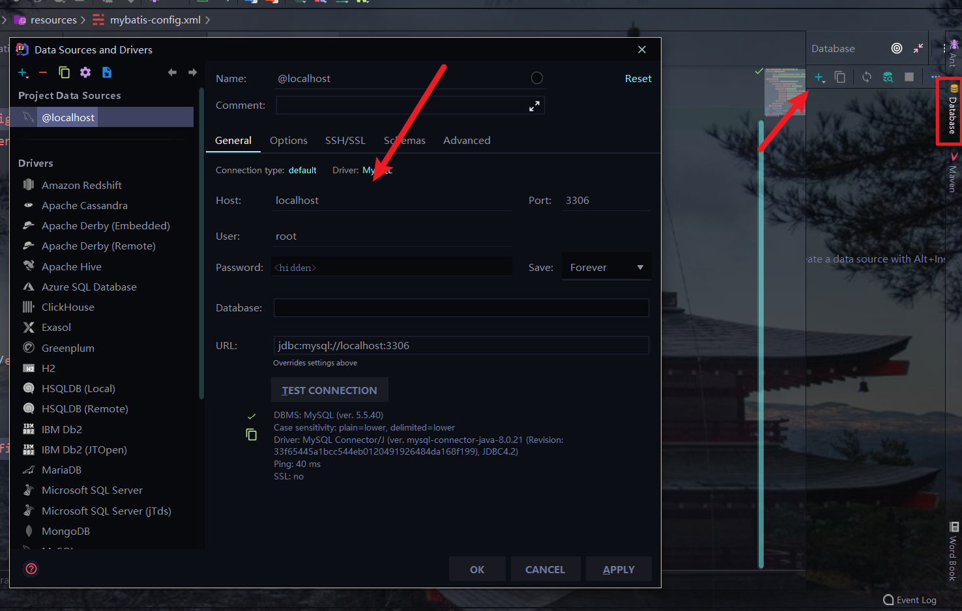Select the Greenplum driver
The image size is (962, 611).
pos(68,348)
